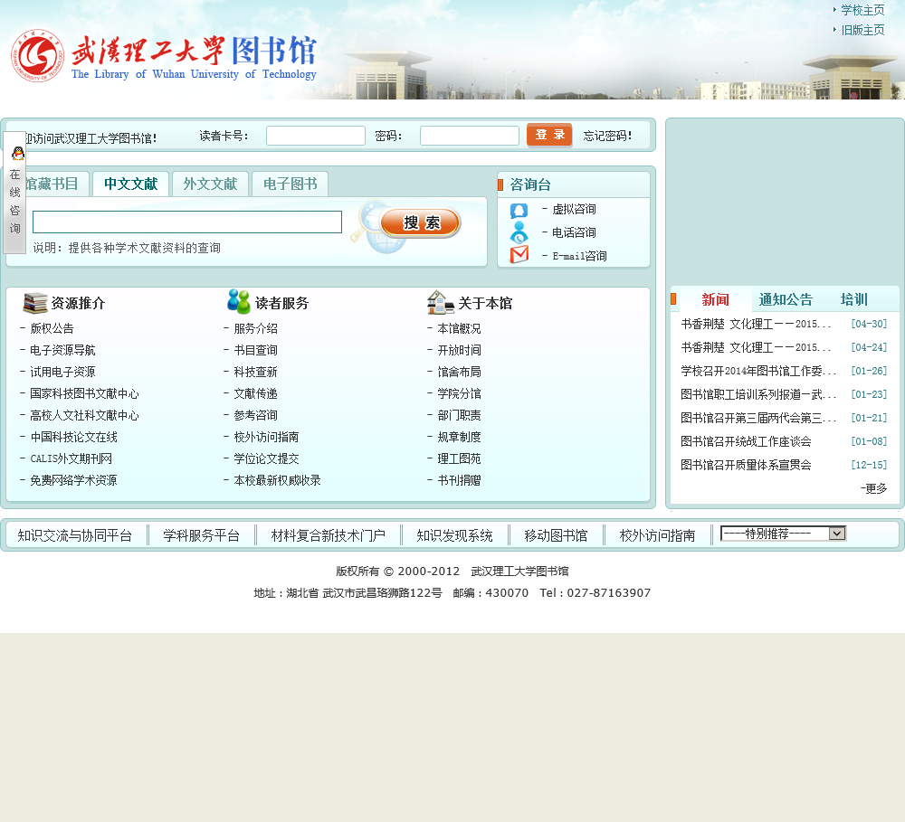Screen dimensions: 905x822
Task: Open 本馆概况 link
Action: [x=460, y=328]
